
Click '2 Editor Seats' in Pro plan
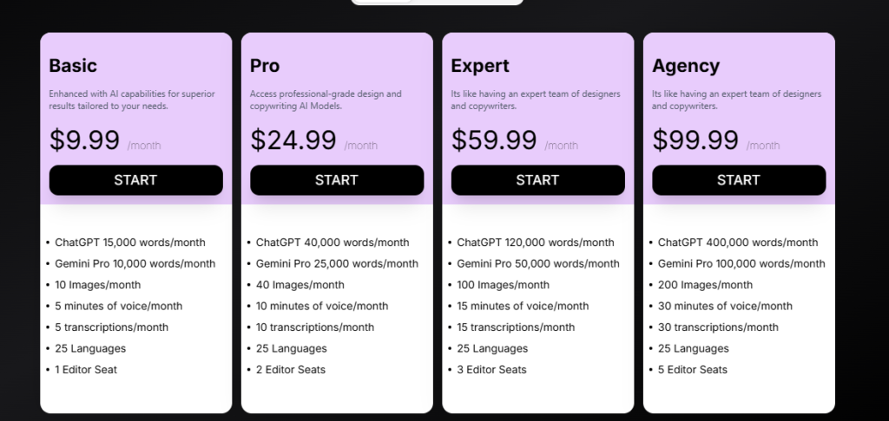click(290, 370)
